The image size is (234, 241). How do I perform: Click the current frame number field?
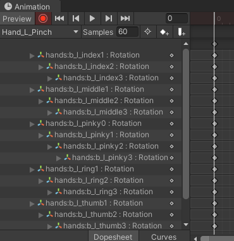[176, 18]
